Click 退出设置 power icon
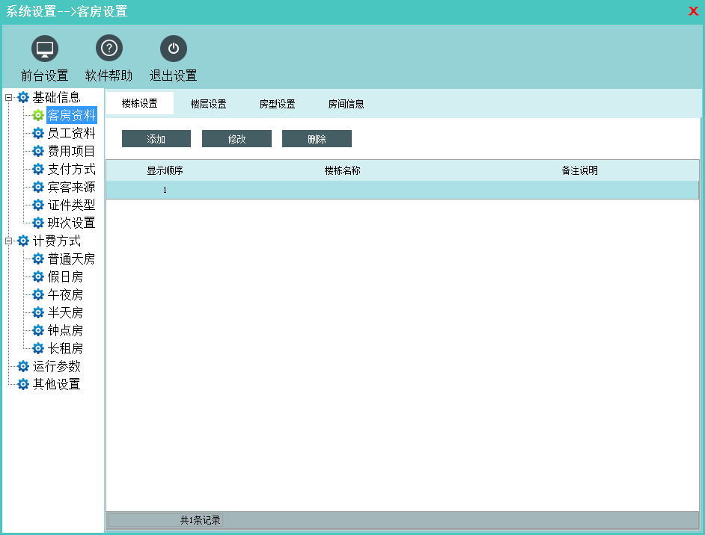Viewport: 705px width, 535px height. pyautogui.click(x=174, y=49)
